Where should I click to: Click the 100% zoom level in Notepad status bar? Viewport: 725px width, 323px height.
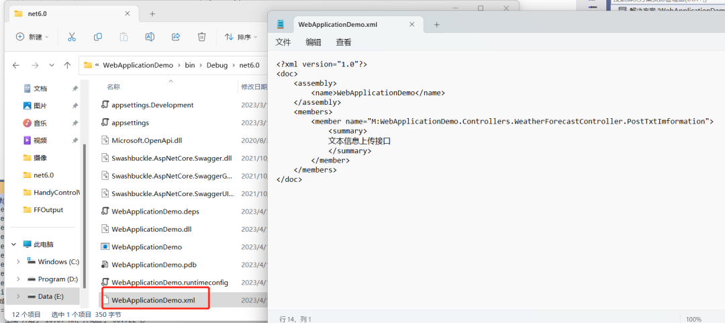693,319
